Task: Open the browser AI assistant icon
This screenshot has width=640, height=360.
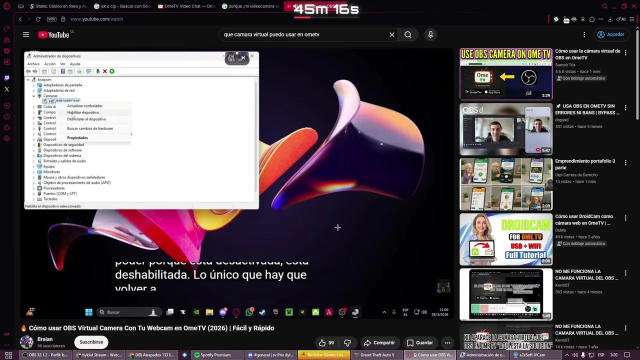Action: click(x=621, y=19)
